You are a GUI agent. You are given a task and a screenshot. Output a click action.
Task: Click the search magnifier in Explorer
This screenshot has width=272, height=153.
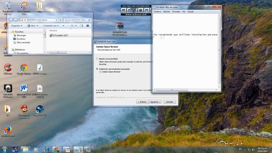89,20
